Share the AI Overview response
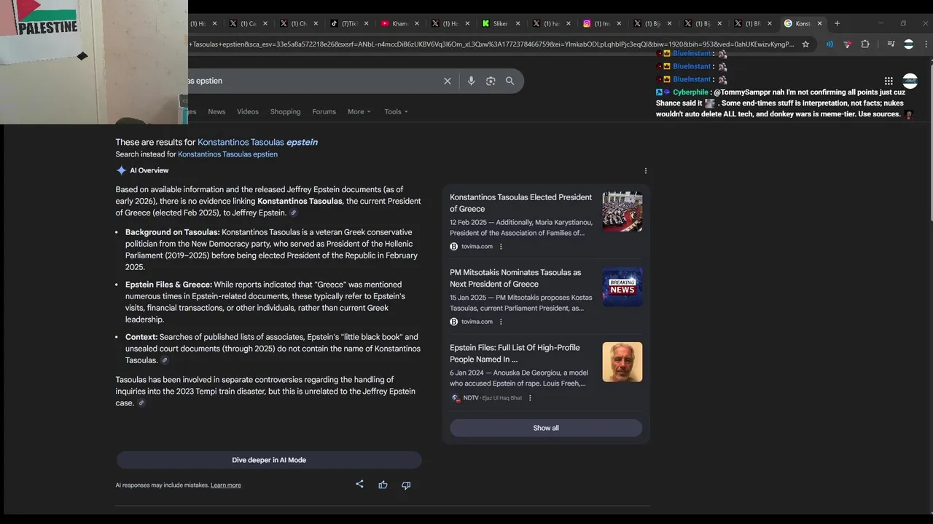Viewport: 933px width, 524px height. 359,484
